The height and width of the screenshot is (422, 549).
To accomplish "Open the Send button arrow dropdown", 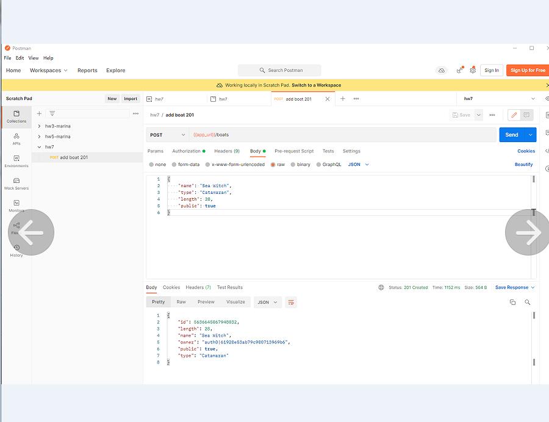I will (x=530, y=135).
